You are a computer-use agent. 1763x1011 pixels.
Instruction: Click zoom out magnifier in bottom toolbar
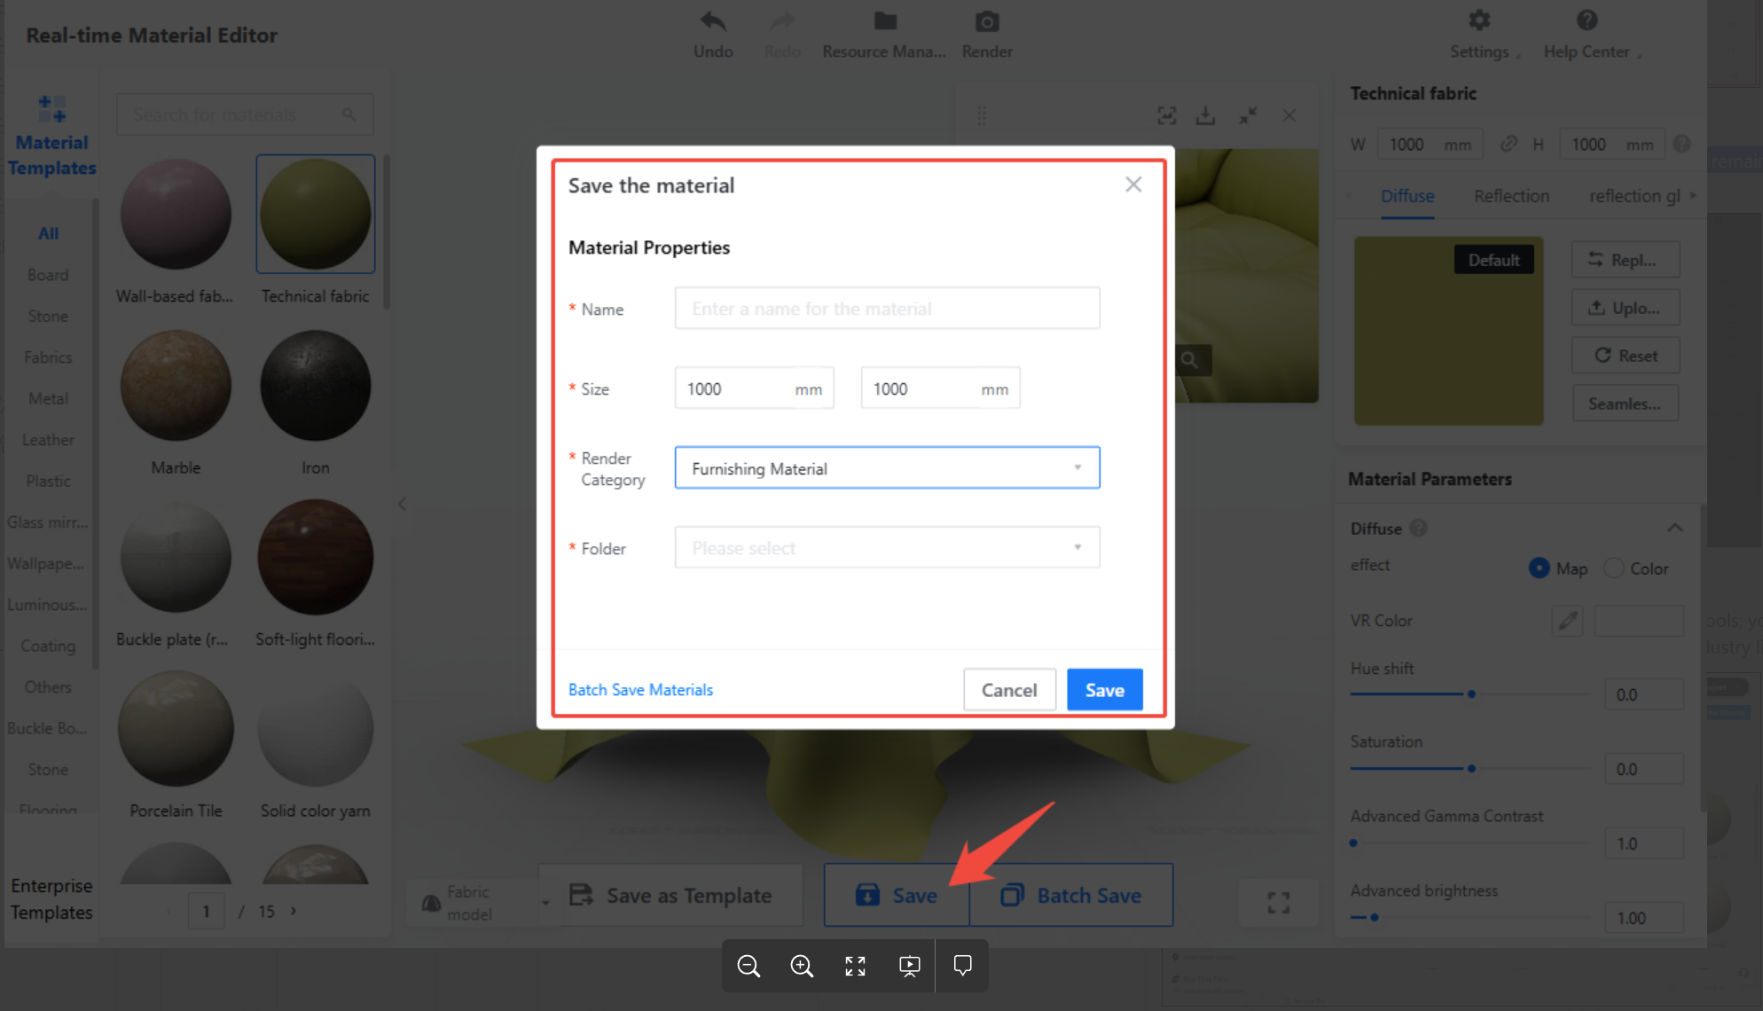click(748, 966)
